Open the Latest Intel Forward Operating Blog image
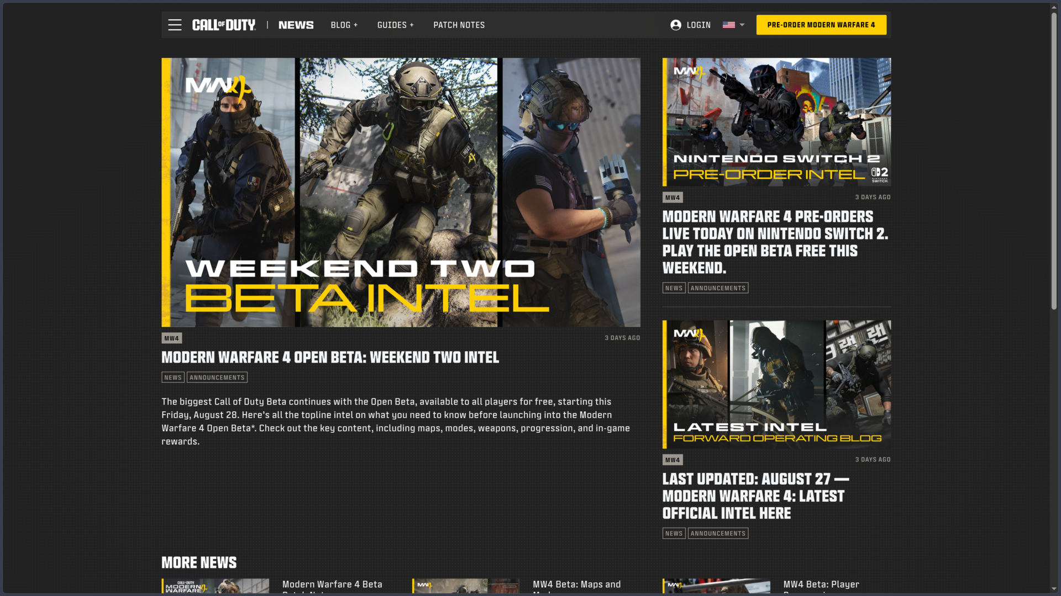The image size is (1061, 596). click(776, 384)
